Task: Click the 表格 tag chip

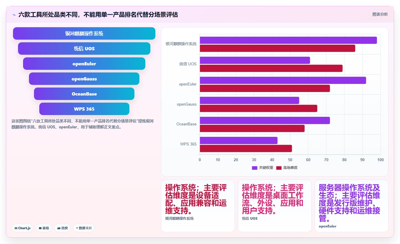Action: (44, 228)
